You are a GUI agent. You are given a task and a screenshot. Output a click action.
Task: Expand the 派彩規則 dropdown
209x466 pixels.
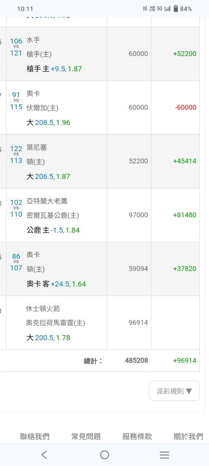[174, 391]
